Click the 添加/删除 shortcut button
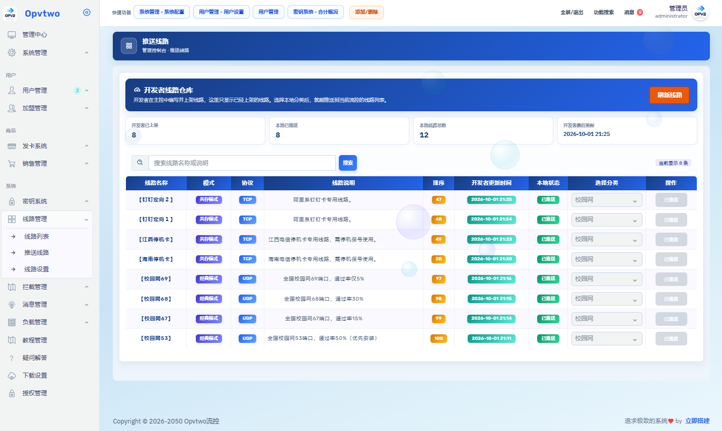Image resolution: width=722 pixels, height=431 pixels. coord(367,12)
